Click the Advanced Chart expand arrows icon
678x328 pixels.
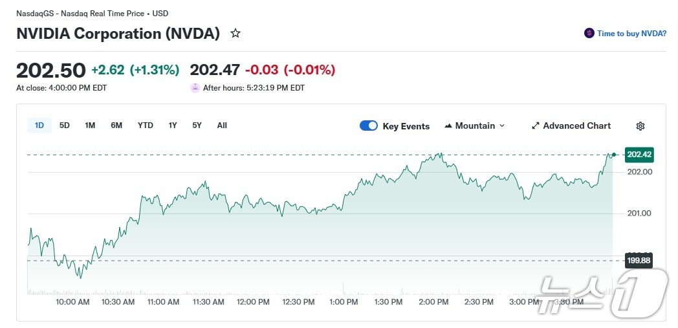(536, 126)
